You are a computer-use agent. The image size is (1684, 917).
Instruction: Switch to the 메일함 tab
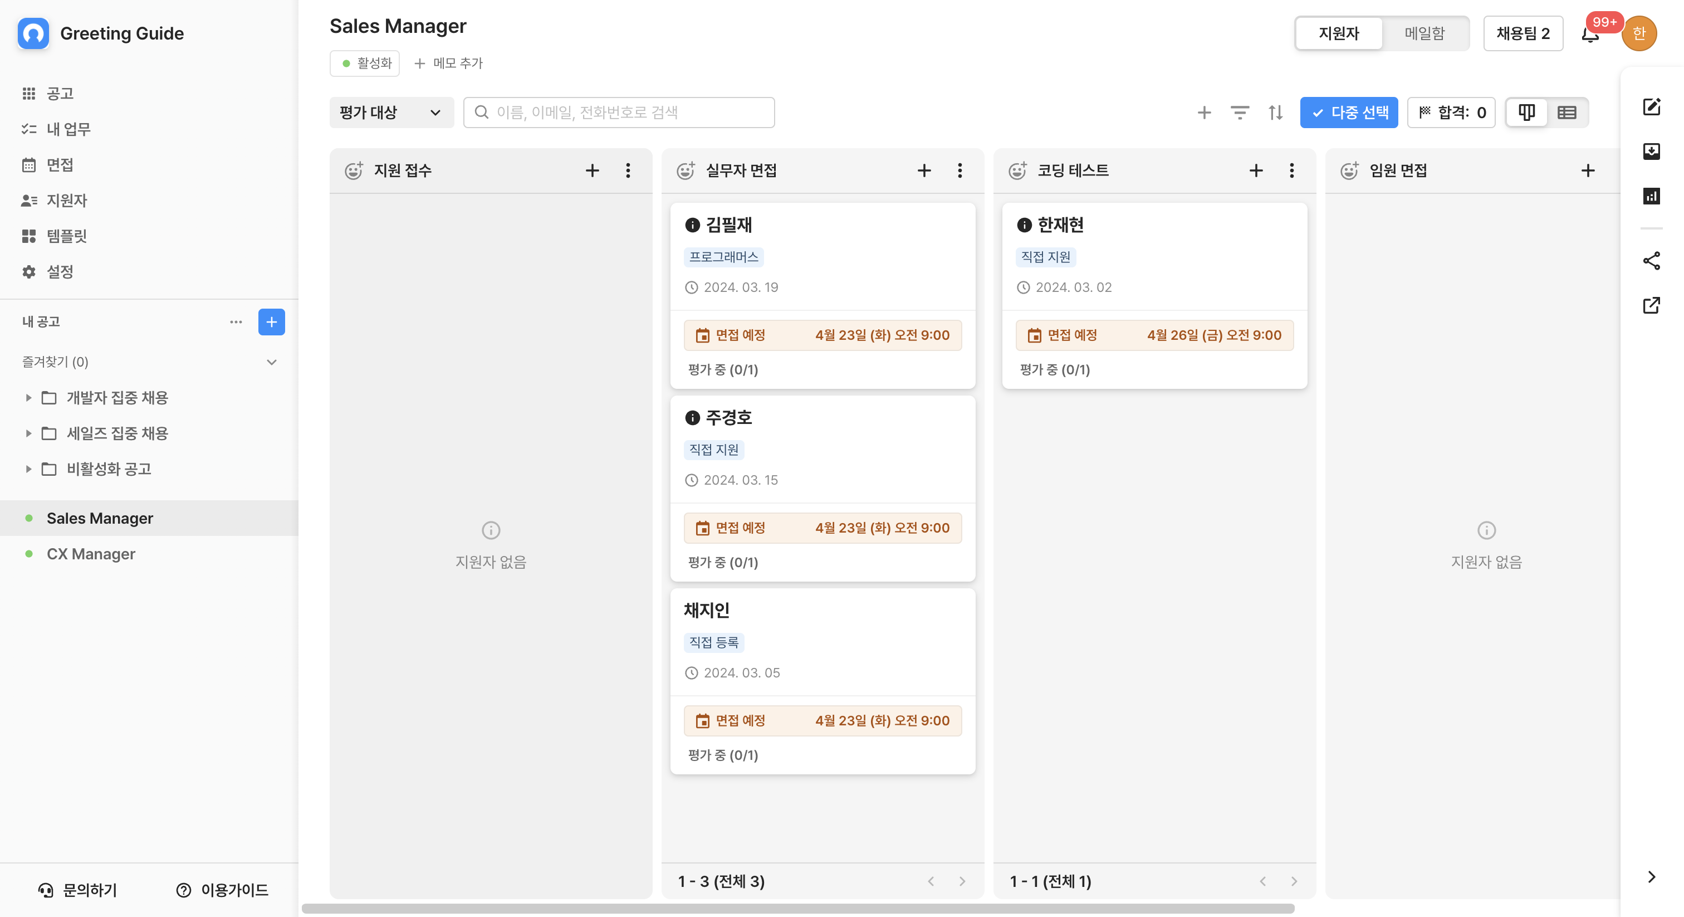(x=1425, y=33)
